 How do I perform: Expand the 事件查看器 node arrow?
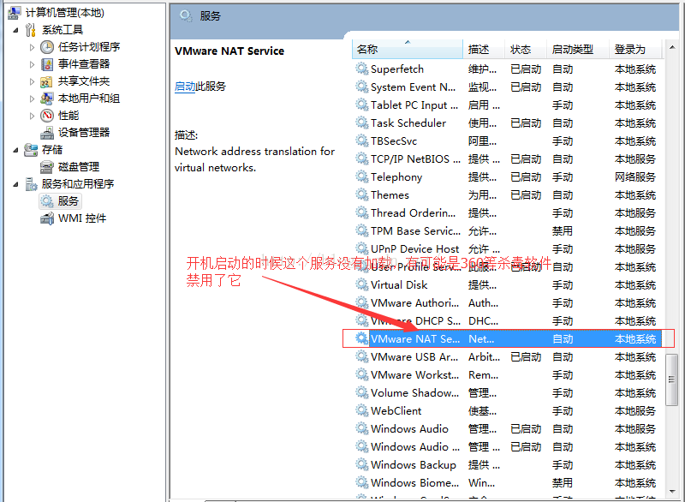pos(32,64)
